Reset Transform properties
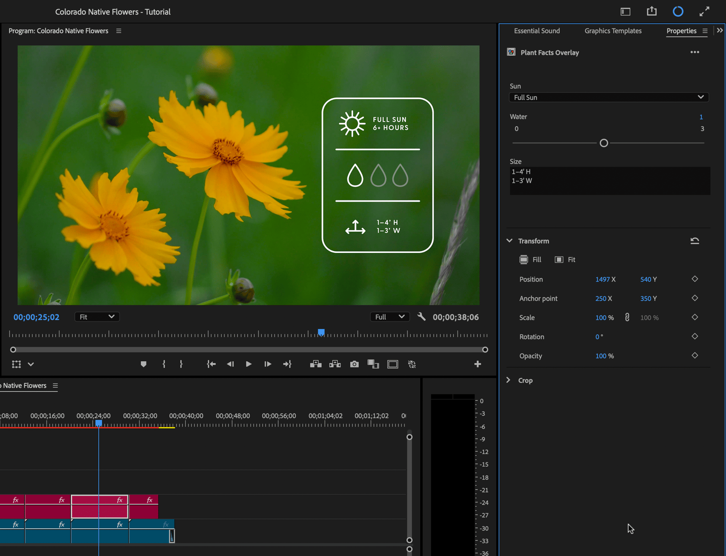 pyautogui.click(x=695, y=241)
